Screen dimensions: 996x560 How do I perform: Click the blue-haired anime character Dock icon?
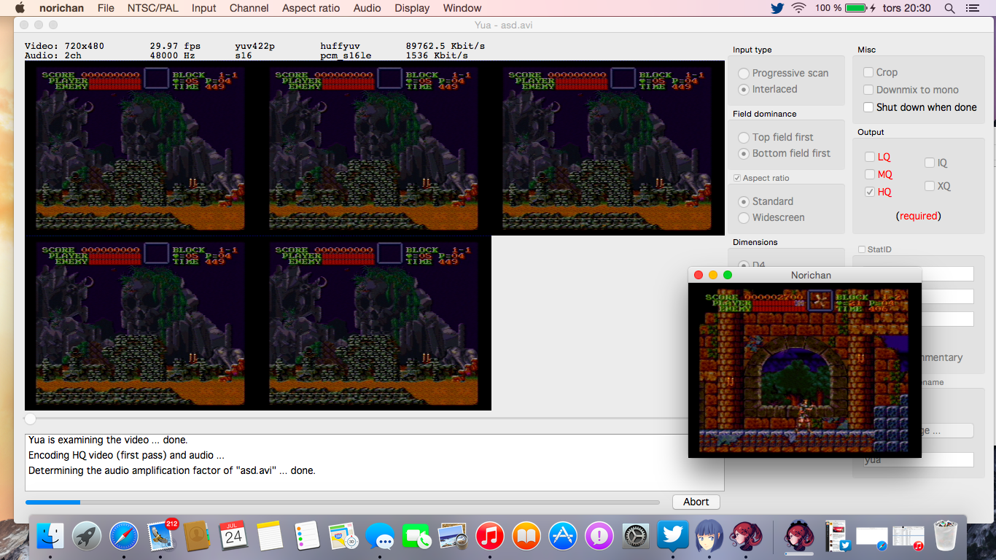[709, 537]
